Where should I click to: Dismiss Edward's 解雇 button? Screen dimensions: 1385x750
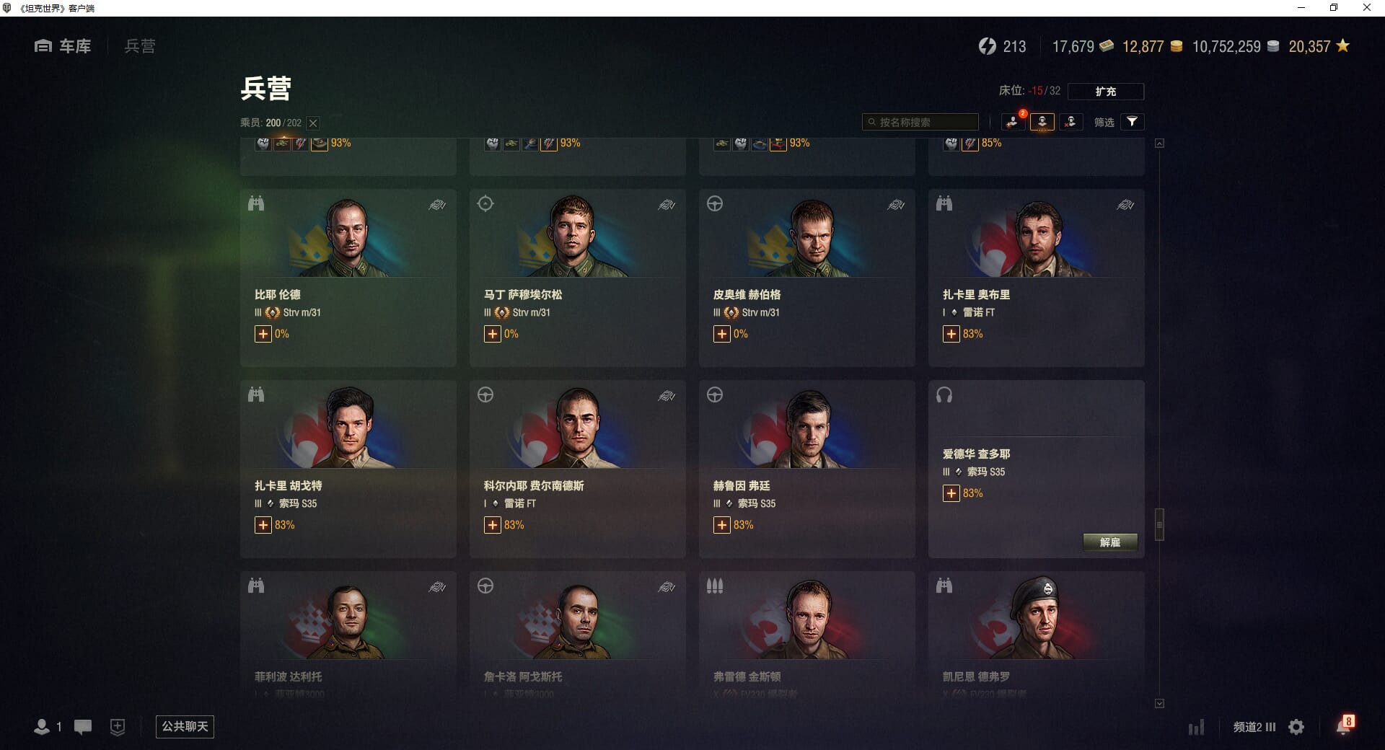coord(1110,542)
